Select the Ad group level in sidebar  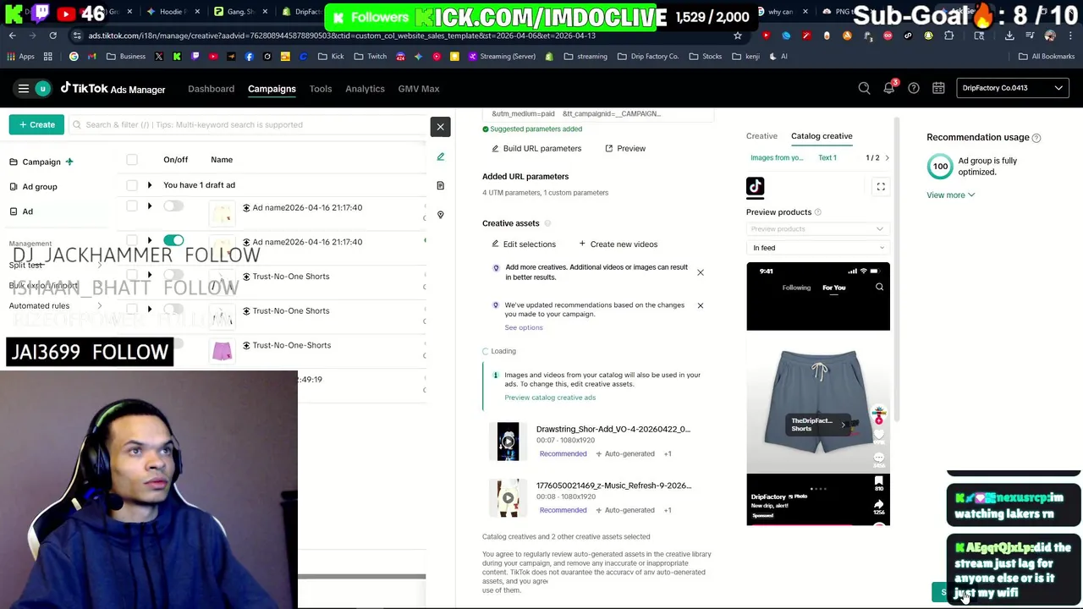[40, 187]
